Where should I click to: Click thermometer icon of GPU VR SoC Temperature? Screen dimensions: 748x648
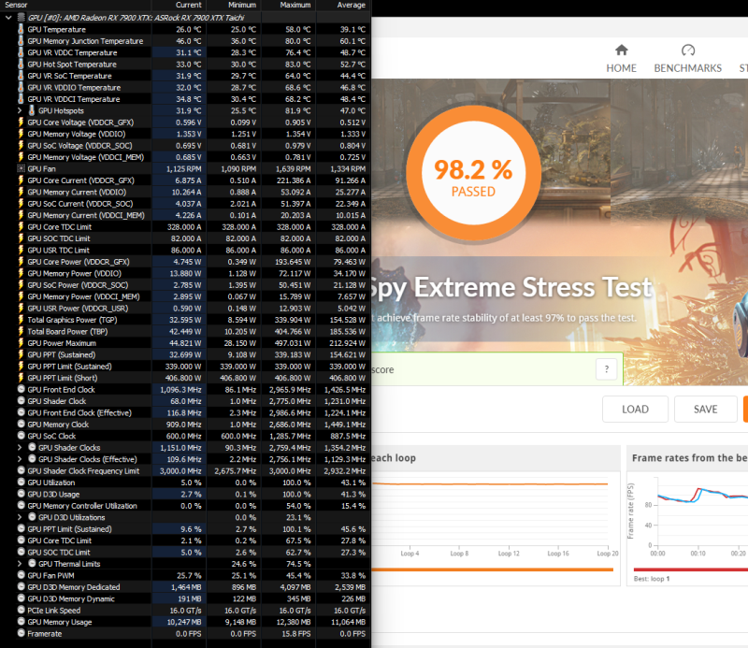point(21,76)
